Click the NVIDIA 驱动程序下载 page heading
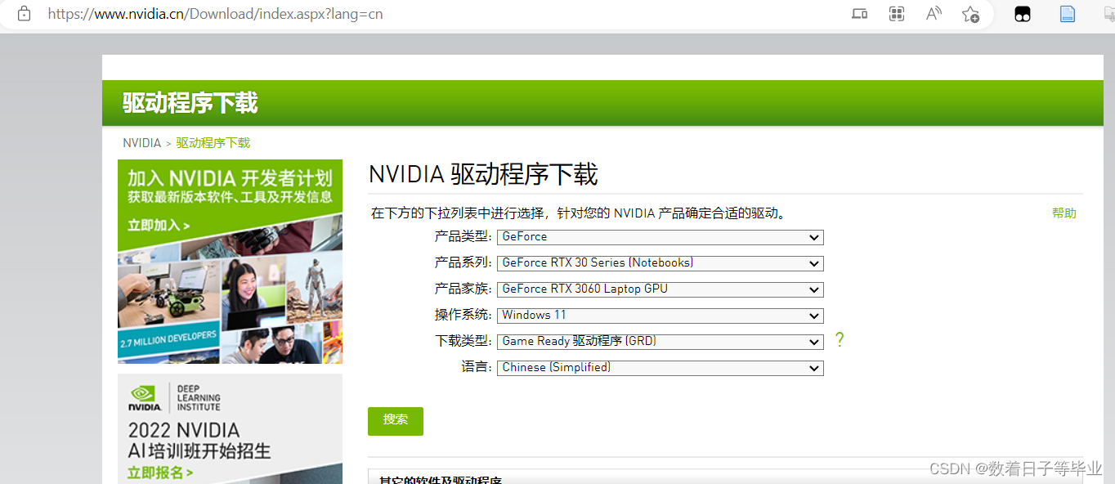1115x484 pixels. (x=483, y=174)
